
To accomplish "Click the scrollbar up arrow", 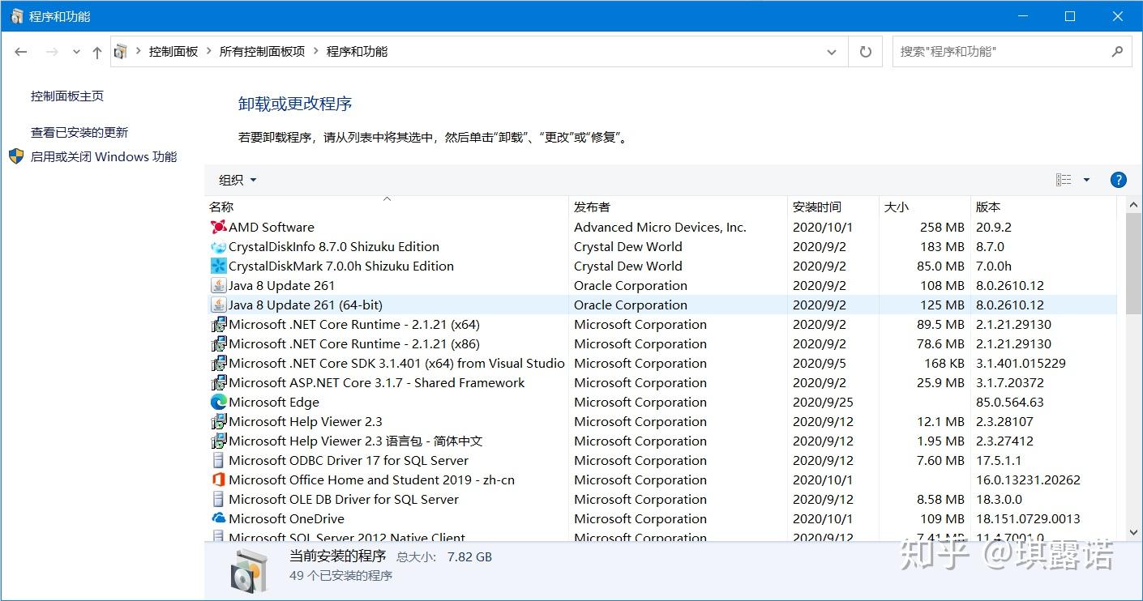I will click(x=1133, y=207).
